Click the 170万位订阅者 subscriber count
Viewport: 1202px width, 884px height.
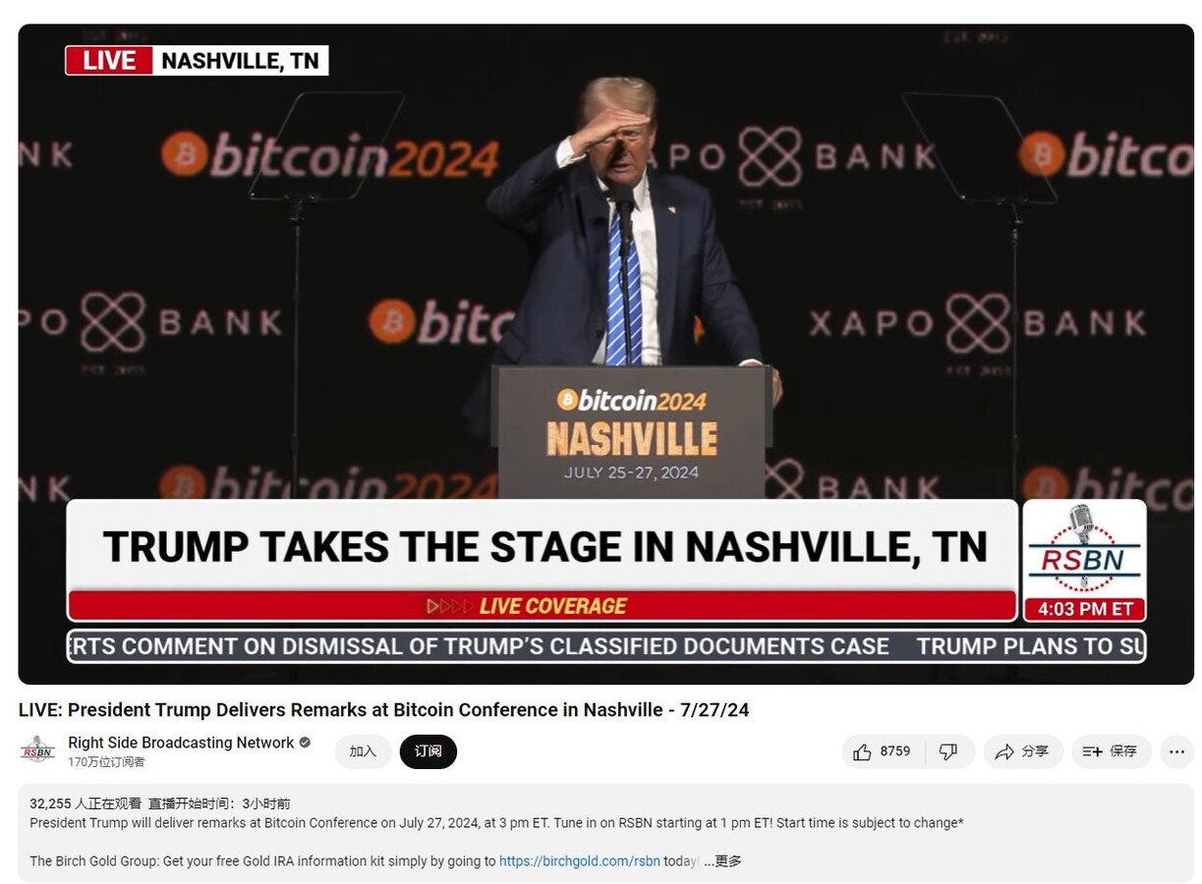106,762
